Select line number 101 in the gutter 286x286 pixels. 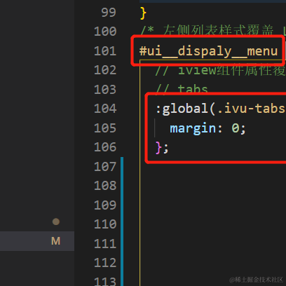[105, 51]
